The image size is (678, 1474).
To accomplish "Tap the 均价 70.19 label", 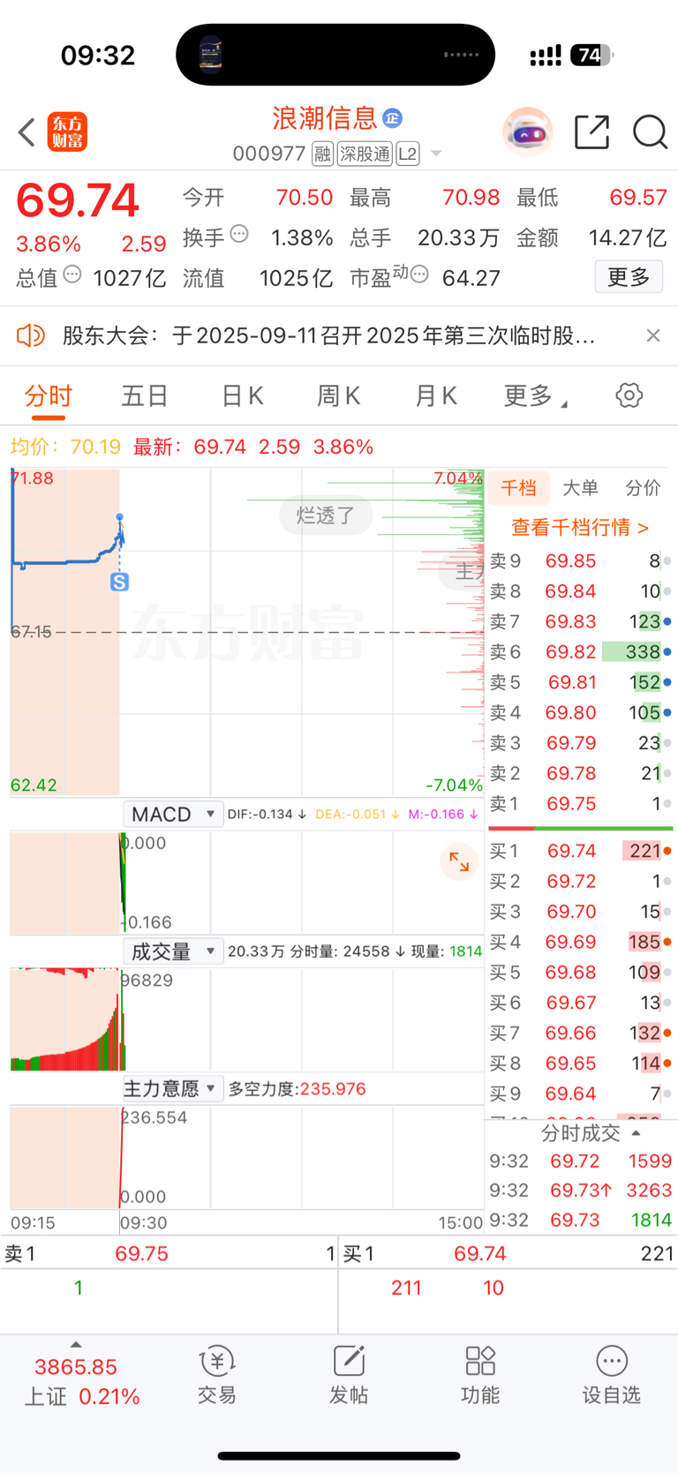I will click(65, 447).
